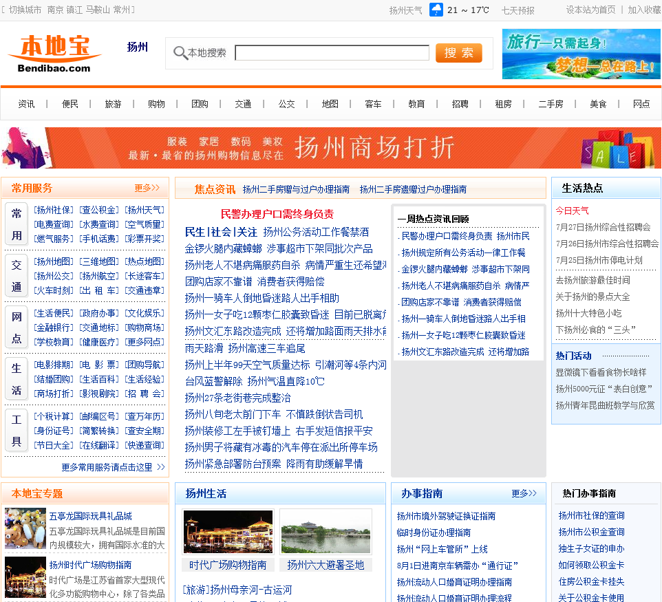
Task: Click the Bendibao.com logo
Action: pyautogui.click(x=54, y=53)
